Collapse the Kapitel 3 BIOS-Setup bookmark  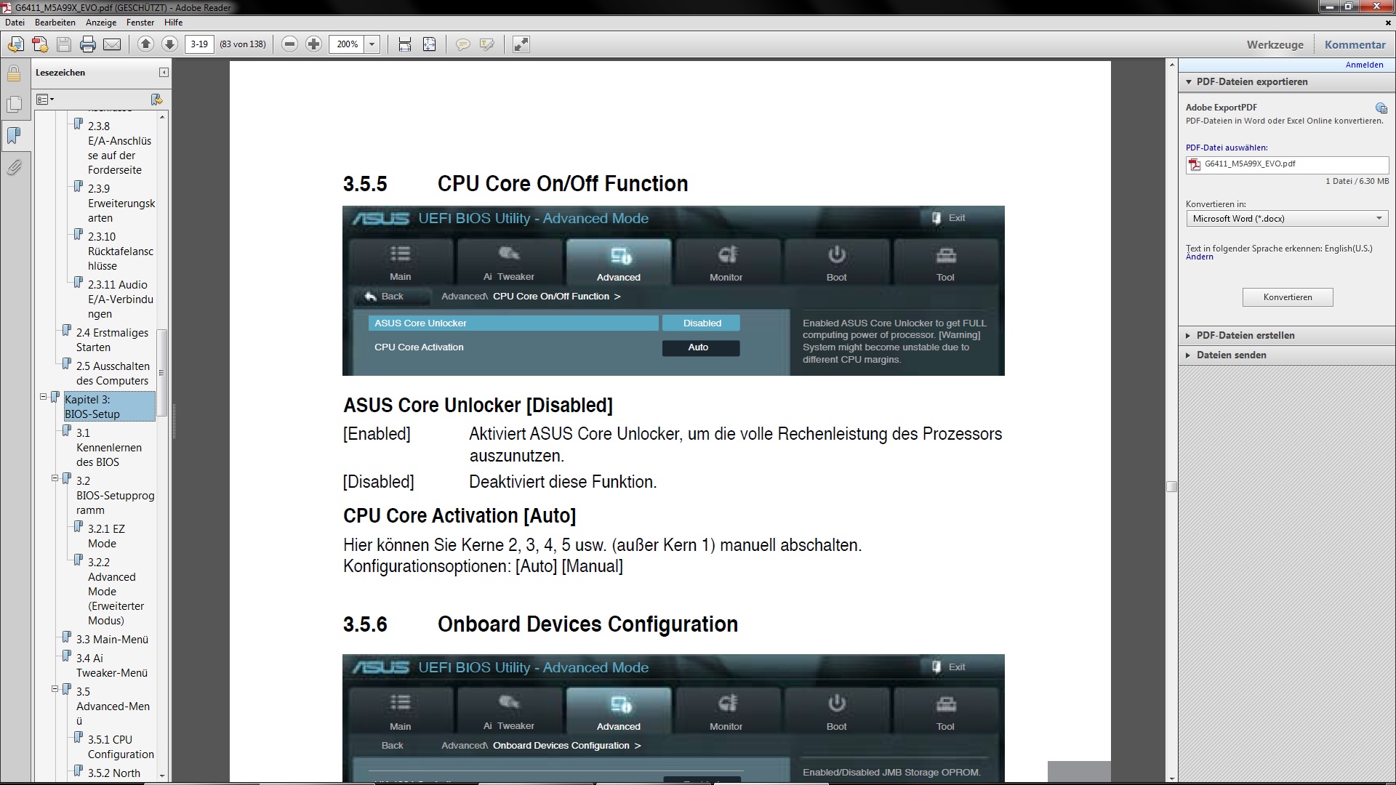pos(43,397)
